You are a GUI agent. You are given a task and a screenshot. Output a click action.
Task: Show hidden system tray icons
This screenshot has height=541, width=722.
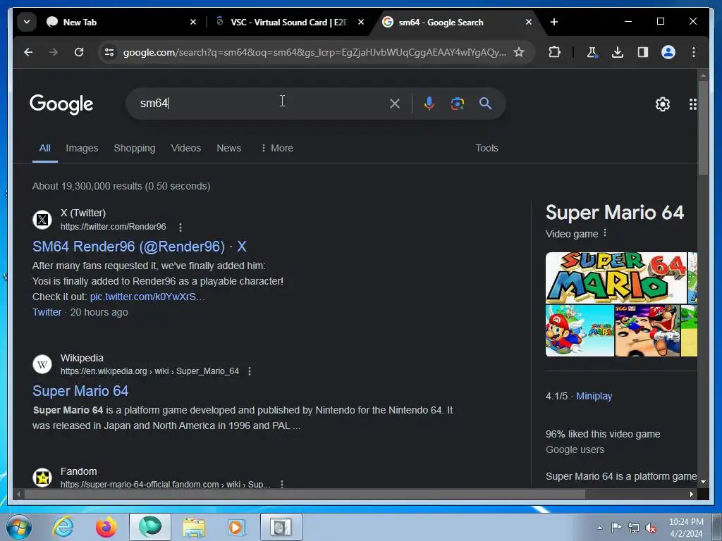point(599,528)
